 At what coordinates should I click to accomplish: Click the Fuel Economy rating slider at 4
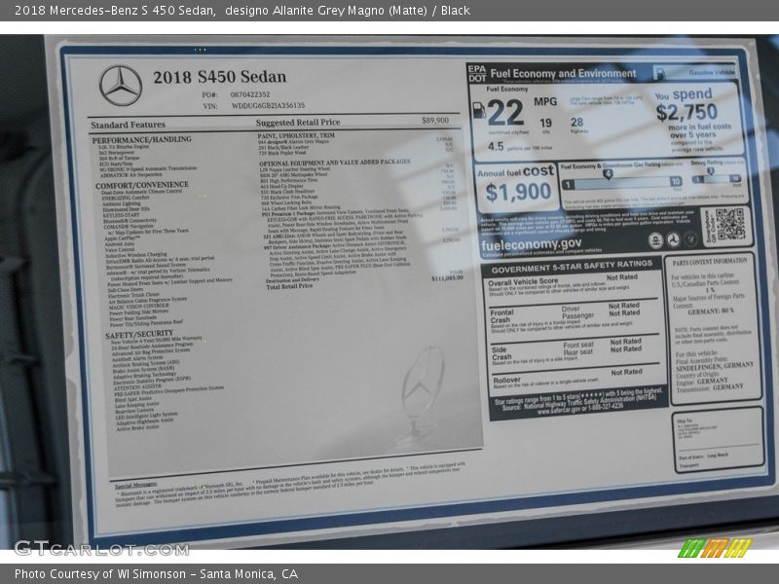coord(608,173)
